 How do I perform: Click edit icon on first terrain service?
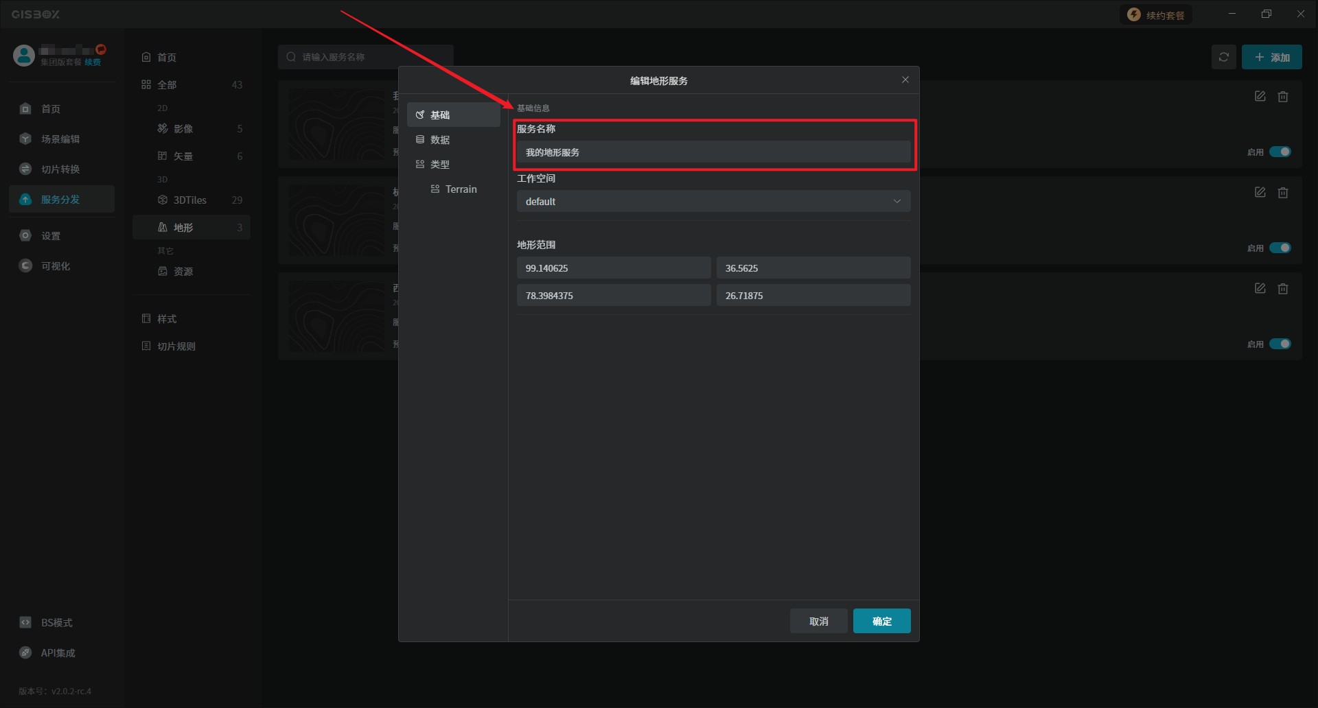tap(1260, 97)
